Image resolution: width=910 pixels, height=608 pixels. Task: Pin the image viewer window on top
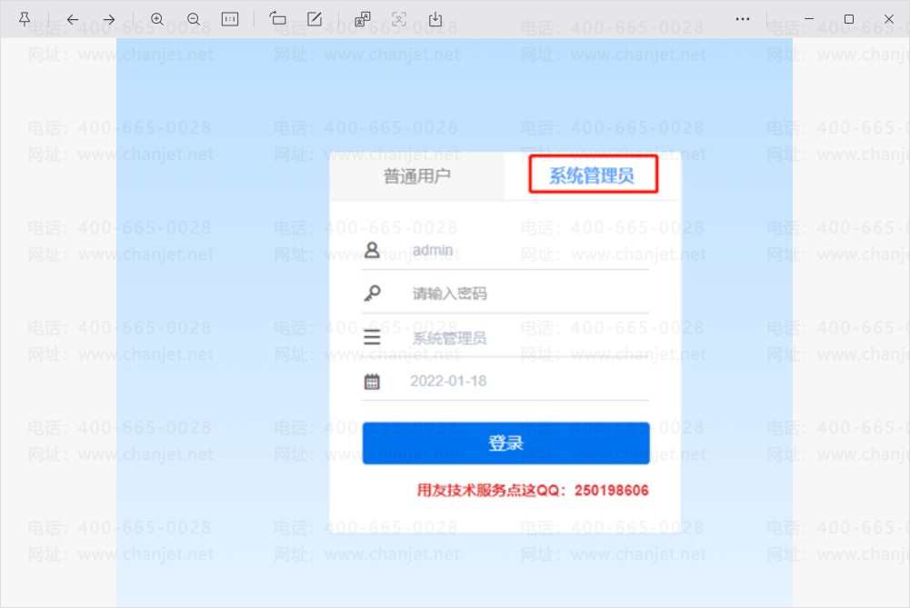click(x=25, y=19)
